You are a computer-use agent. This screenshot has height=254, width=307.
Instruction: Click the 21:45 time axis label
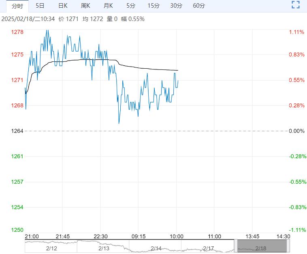point(63,236)
